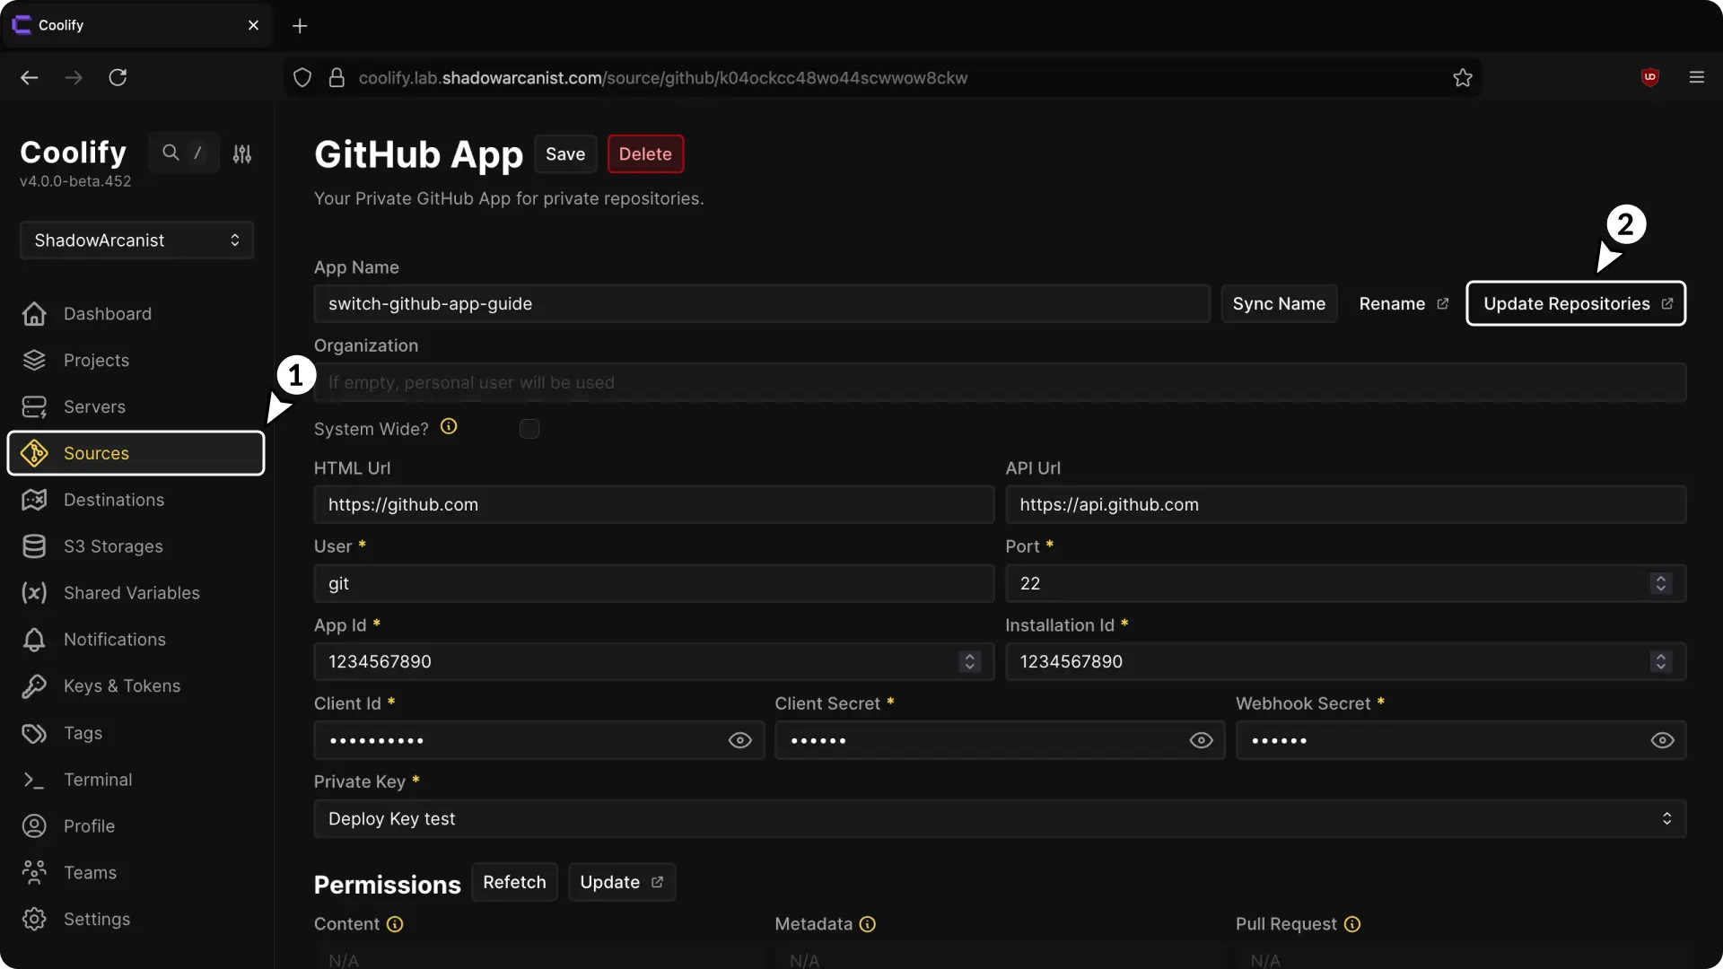Open the Private Key dropdown

click(x=1000, y=819)
